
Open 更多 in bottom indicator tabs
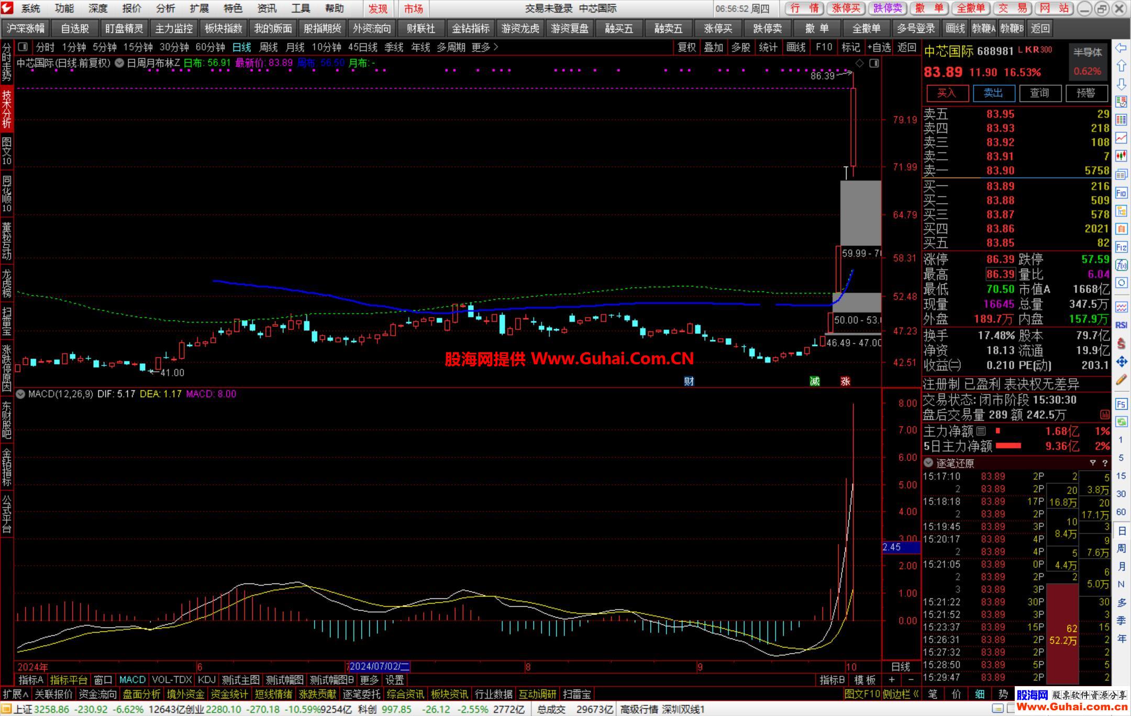369,680
